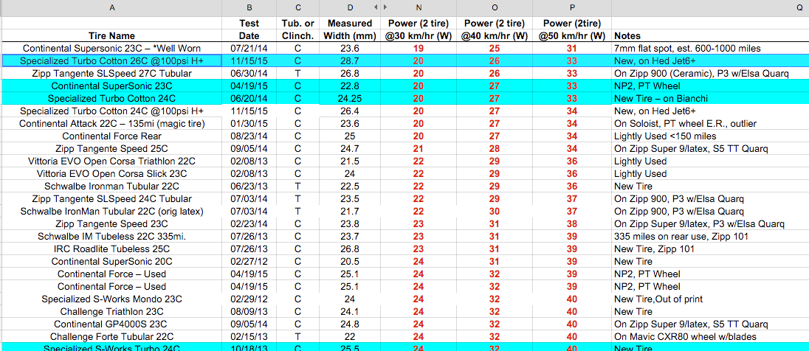
Task: Click the test date 08/23/14
Action: tap(249, 136)
